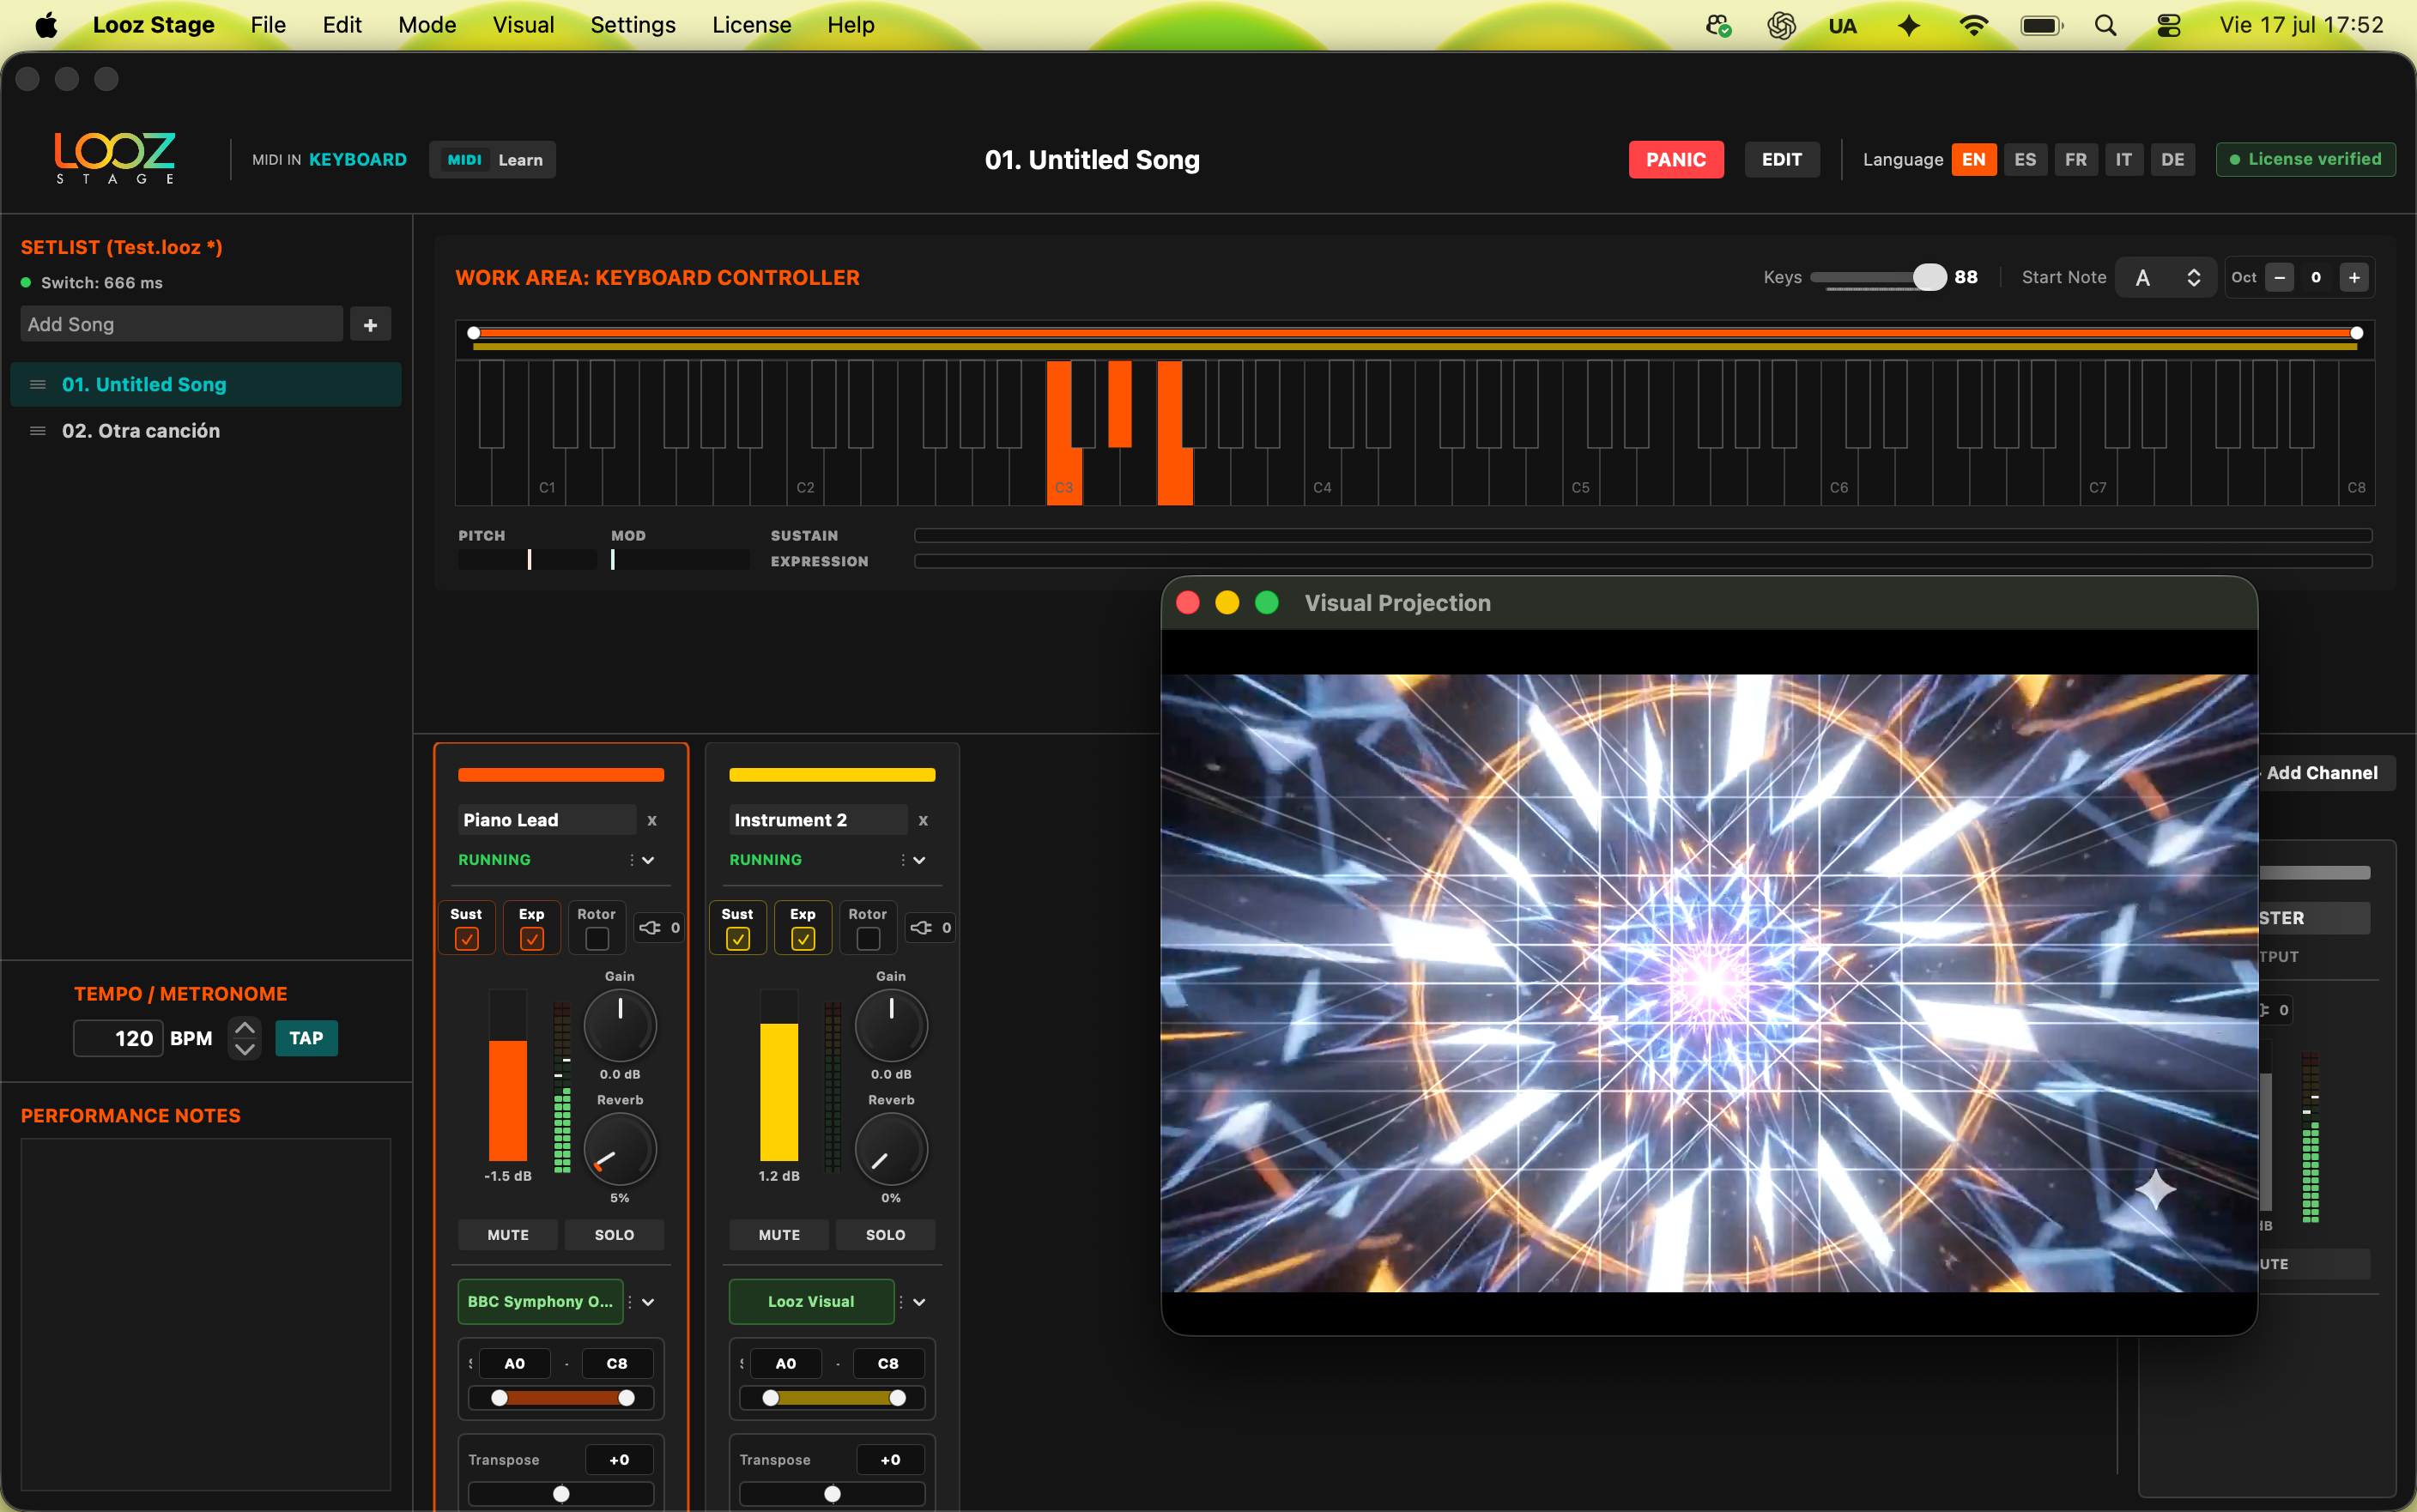Toggle Sust checkbox on Instrument 2
Viewport: 2417px width, 1512px height.
click(x=738, y=939)
